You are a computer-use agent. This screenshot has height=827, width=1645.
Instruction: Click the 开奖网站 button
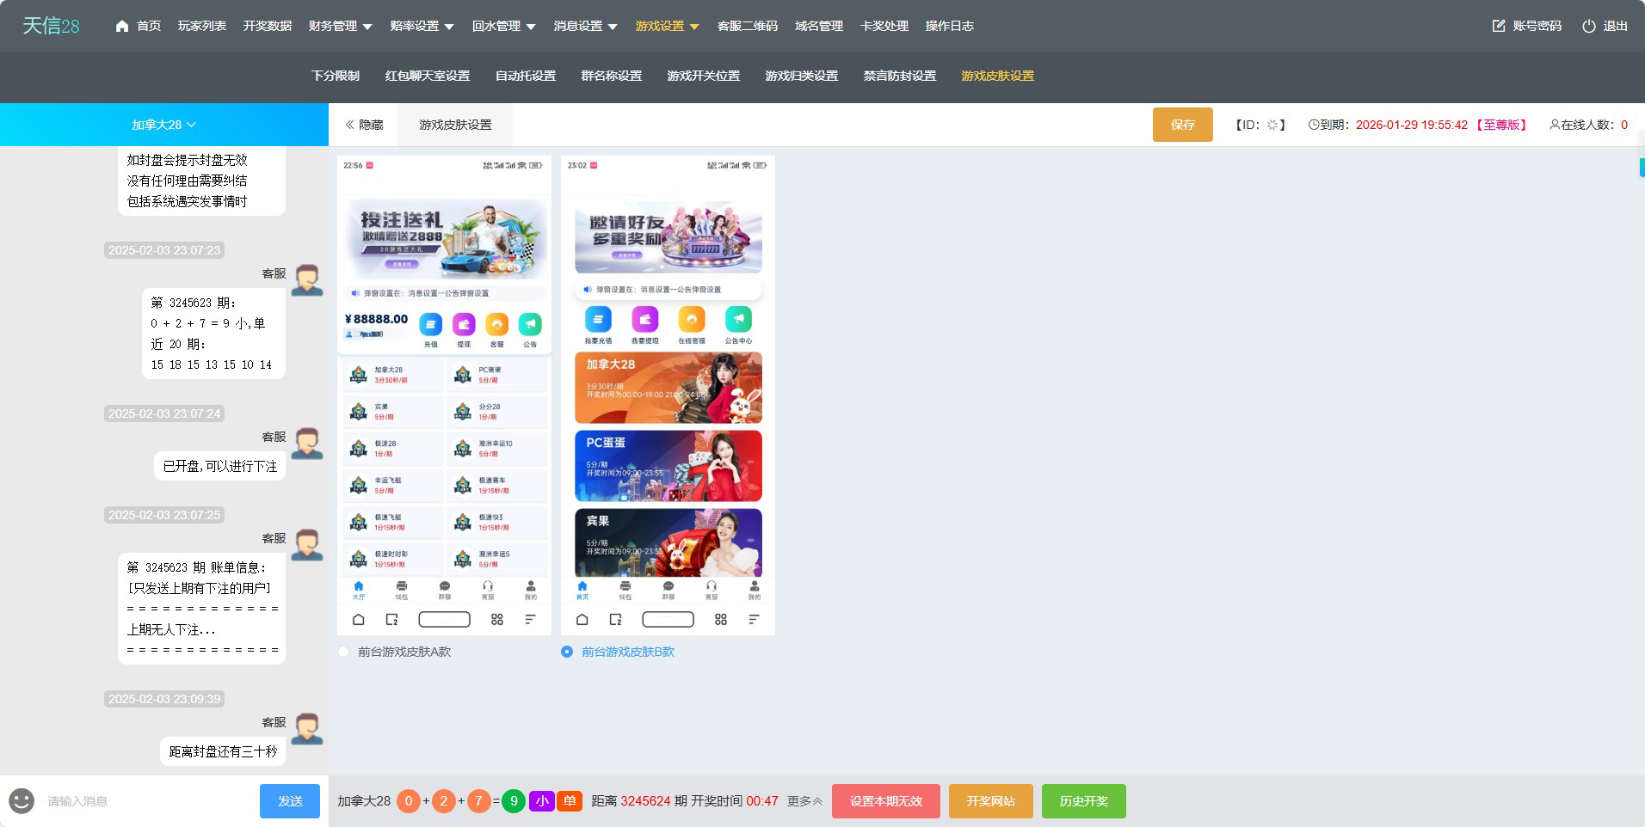click(x=991, y=801)
